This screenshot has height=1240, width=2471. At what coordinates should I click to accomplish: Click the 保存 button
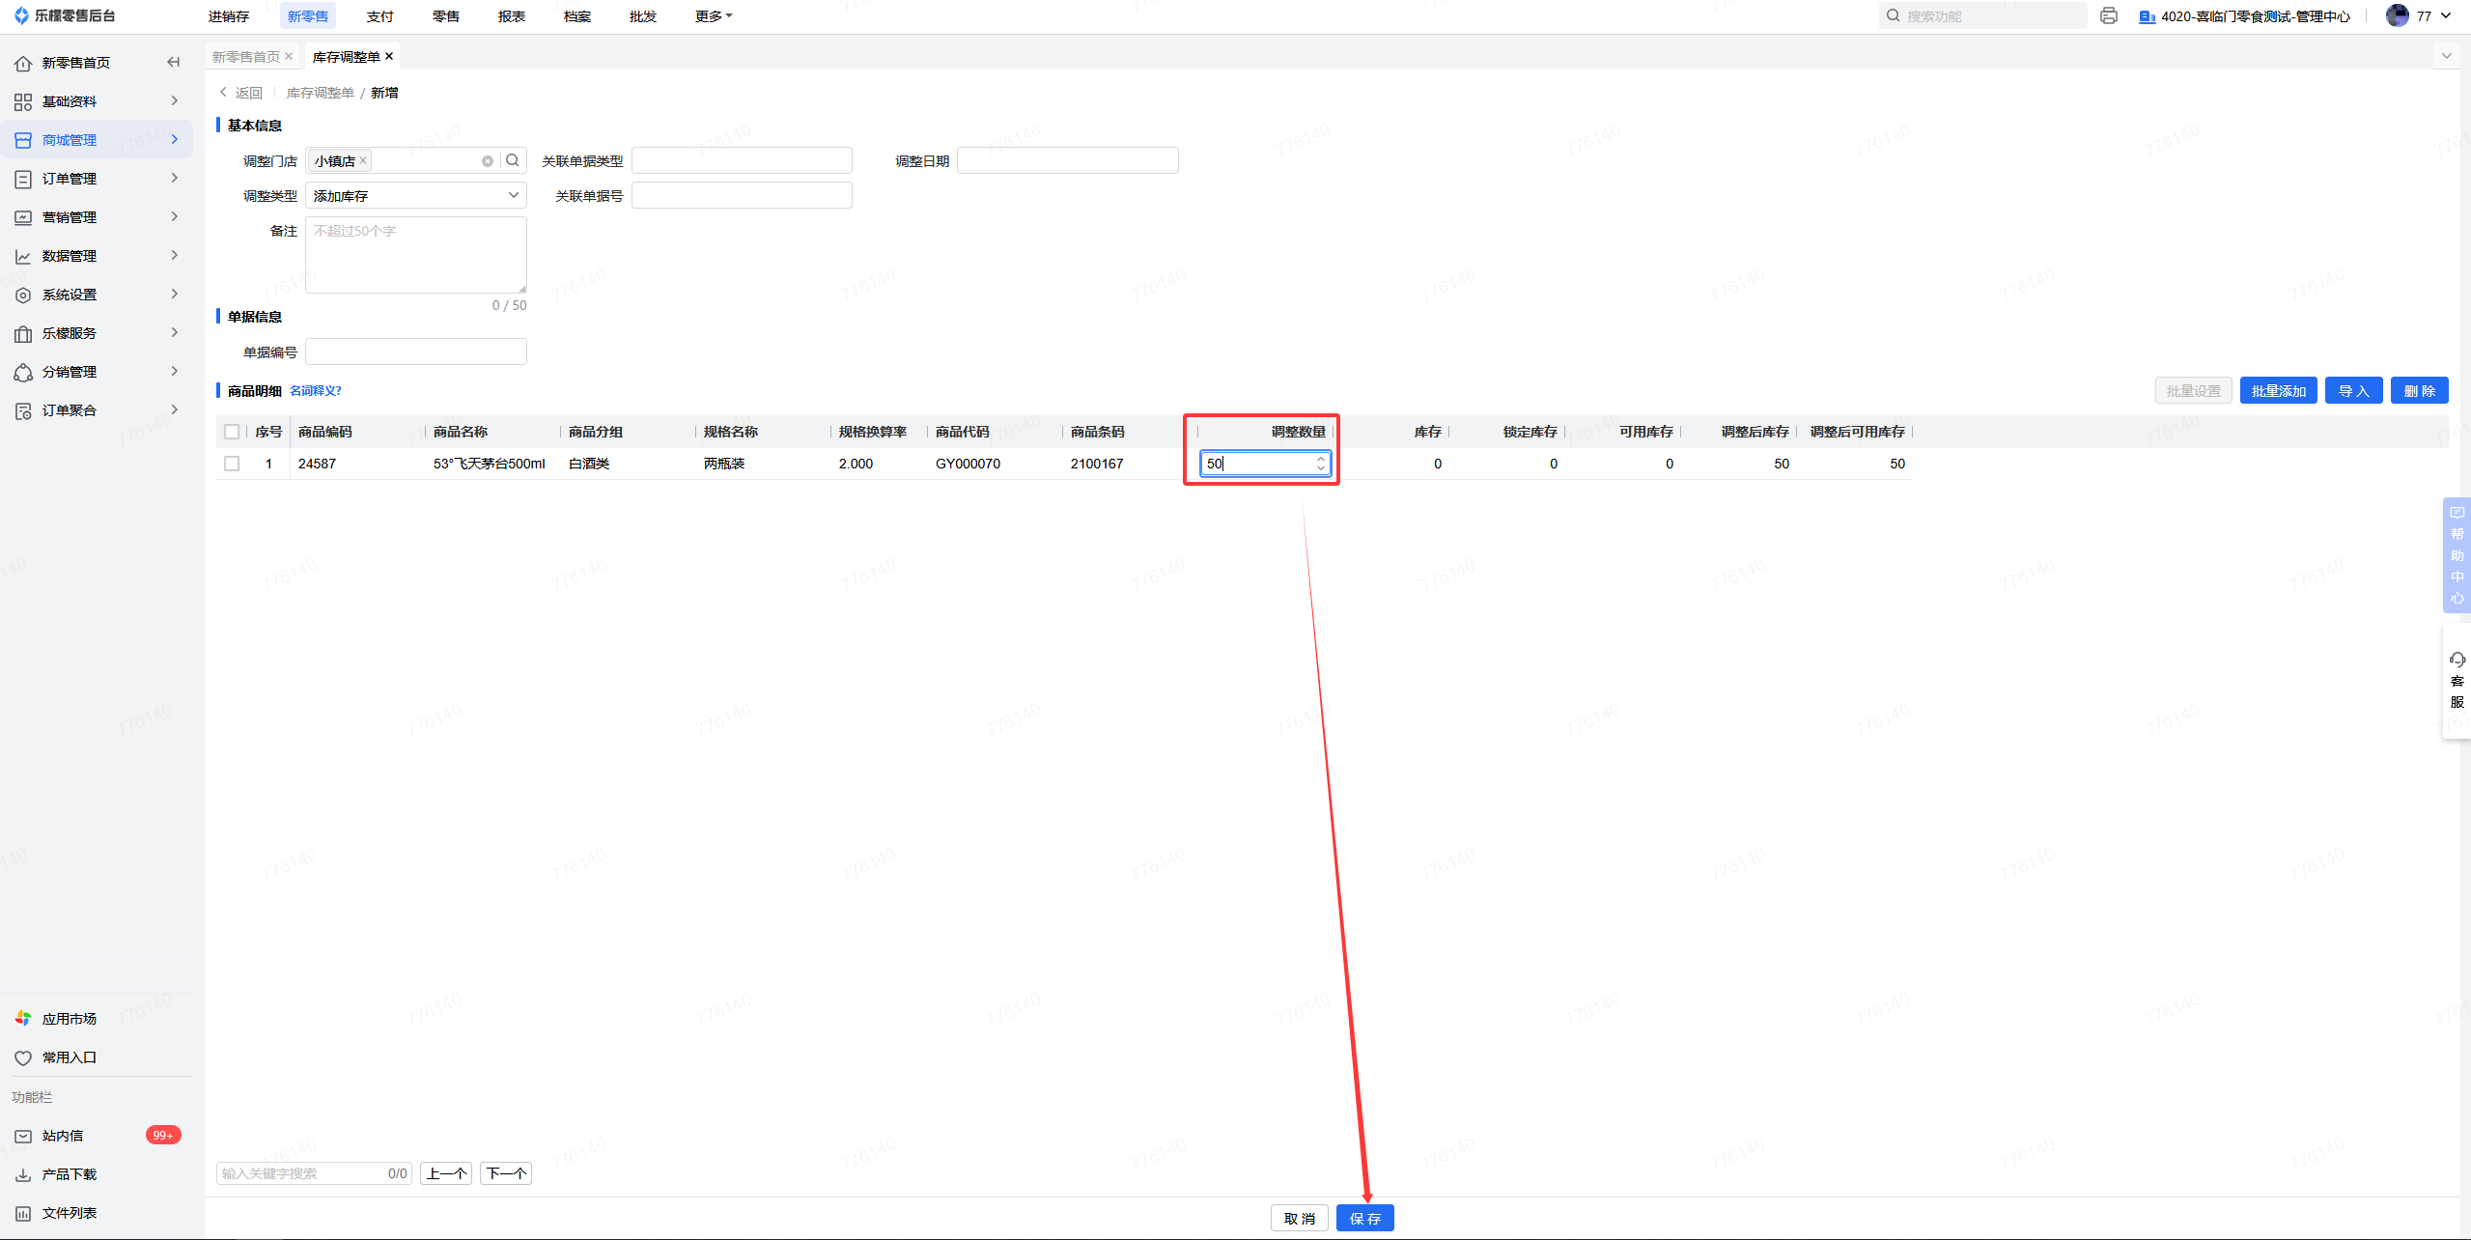coord(1364,1218)
